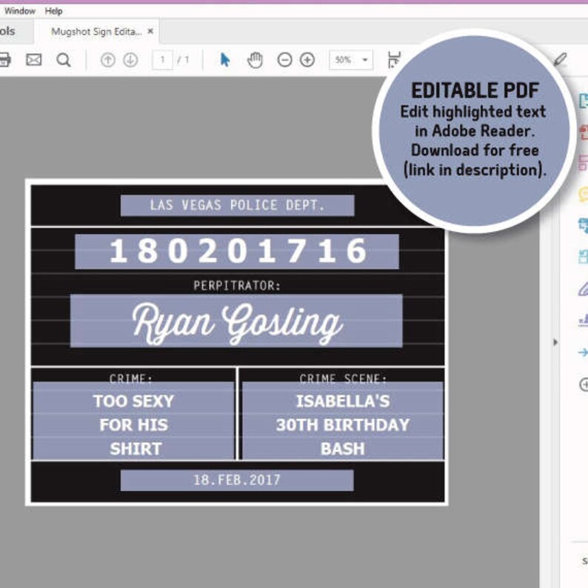Edit the LAS VEGAS POLICE DEPT. field
The image size is (588, 588).
click(238, 205)
